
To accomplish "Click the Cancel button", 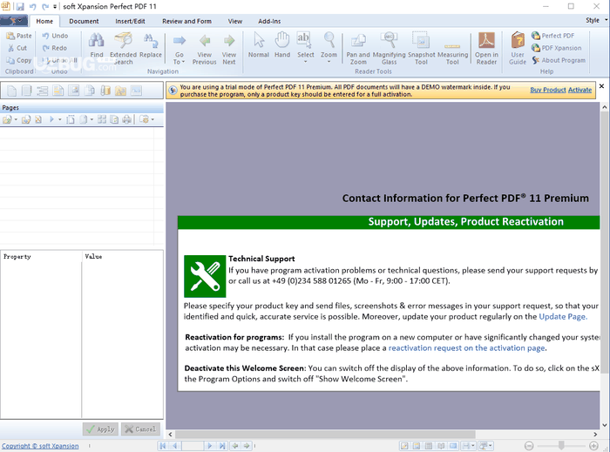I will point(140,429).
